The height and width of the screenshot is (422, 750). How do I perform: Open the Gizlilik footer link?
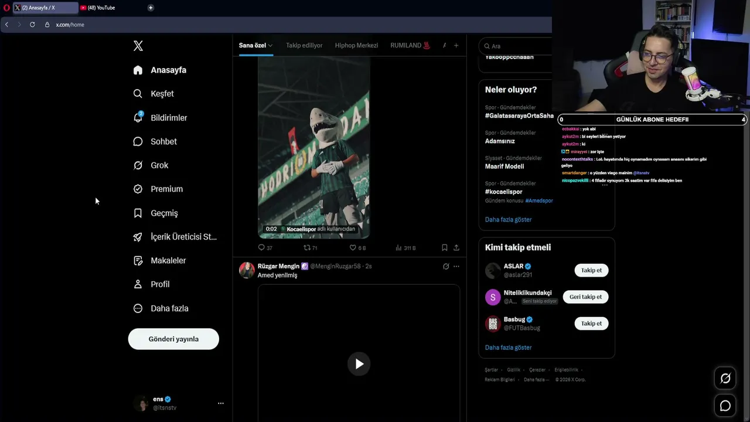pyautogui.click(x=513, y=370)
